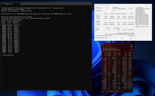The image size is (155, 96).
Task: Click the 00000 delay row in terminal
Action: [x=11, y=26]
